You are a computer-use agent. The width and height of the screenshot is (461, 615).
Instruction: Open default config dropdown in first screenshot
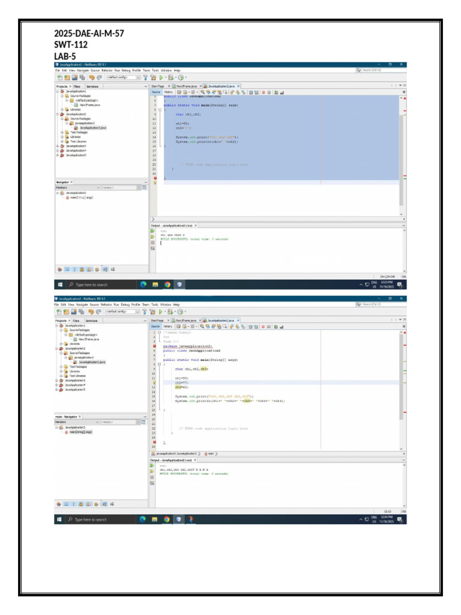[x=124, y=77]
